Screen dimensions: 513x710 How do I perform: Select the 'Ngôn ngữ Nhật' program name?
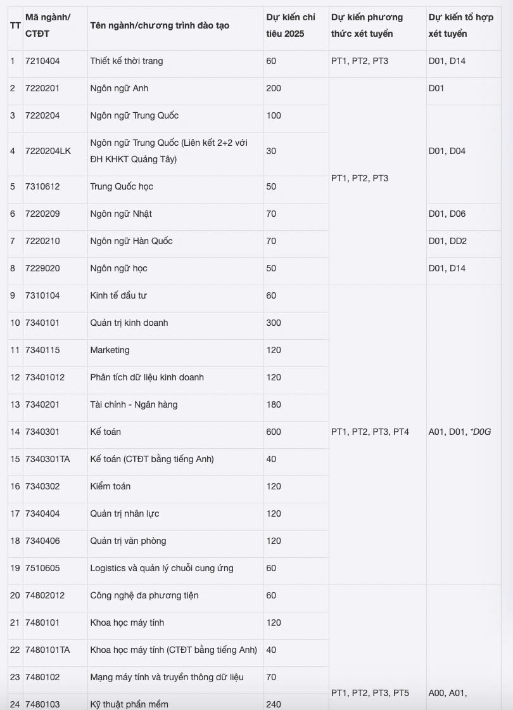(121, 214)
